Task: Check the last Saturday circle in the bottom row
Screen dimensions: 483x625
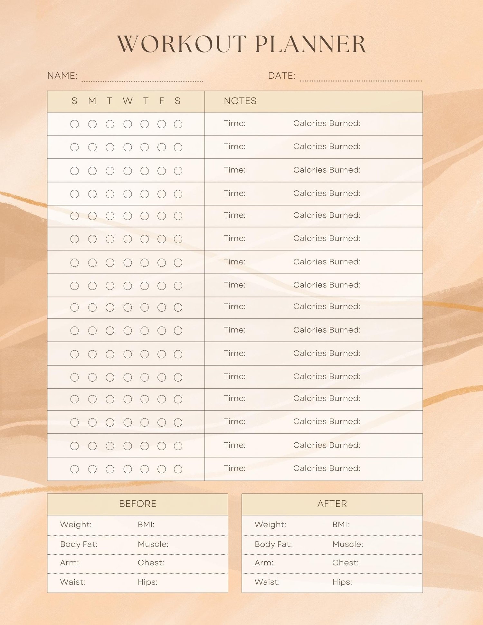Action: coord(178,469)
